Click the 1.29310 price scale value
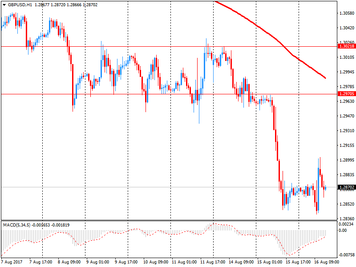 pos(347,130)
